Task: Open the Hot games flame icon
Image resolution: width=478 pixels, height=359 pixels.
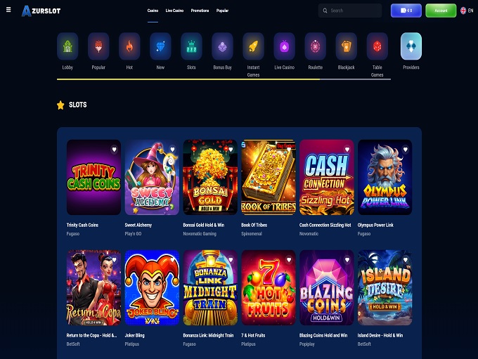Action: [129, 46]
